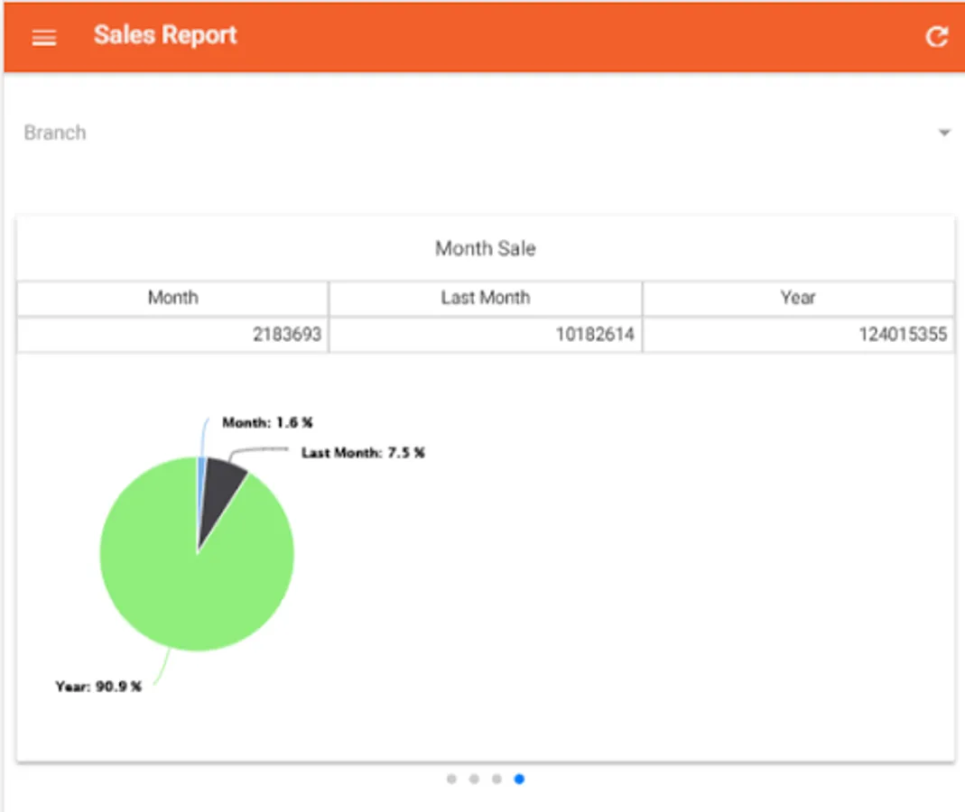Click the refresh icon in header
The image size is (965, 812).
[x=936, y=36]
